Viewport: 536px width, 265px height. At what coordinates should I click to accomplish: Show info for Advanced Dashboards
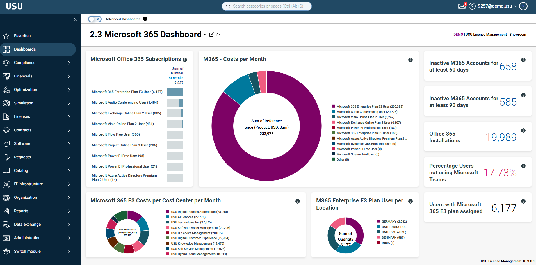145,19
